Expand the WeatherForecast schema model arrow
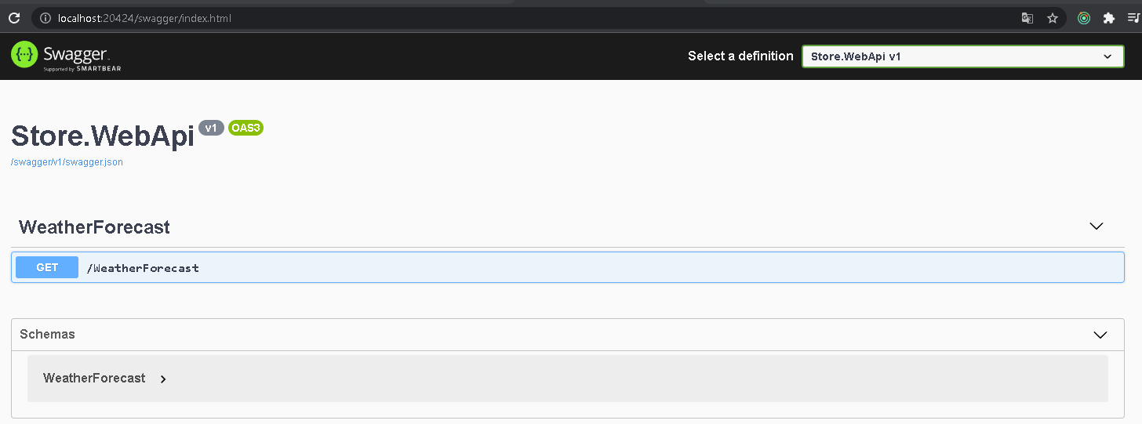The height and width of the screenshot is (424, 1142). [163, 379]
